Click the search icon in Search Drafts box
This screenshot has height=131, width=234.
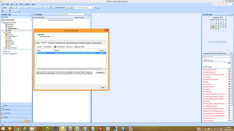click(85, 14)
